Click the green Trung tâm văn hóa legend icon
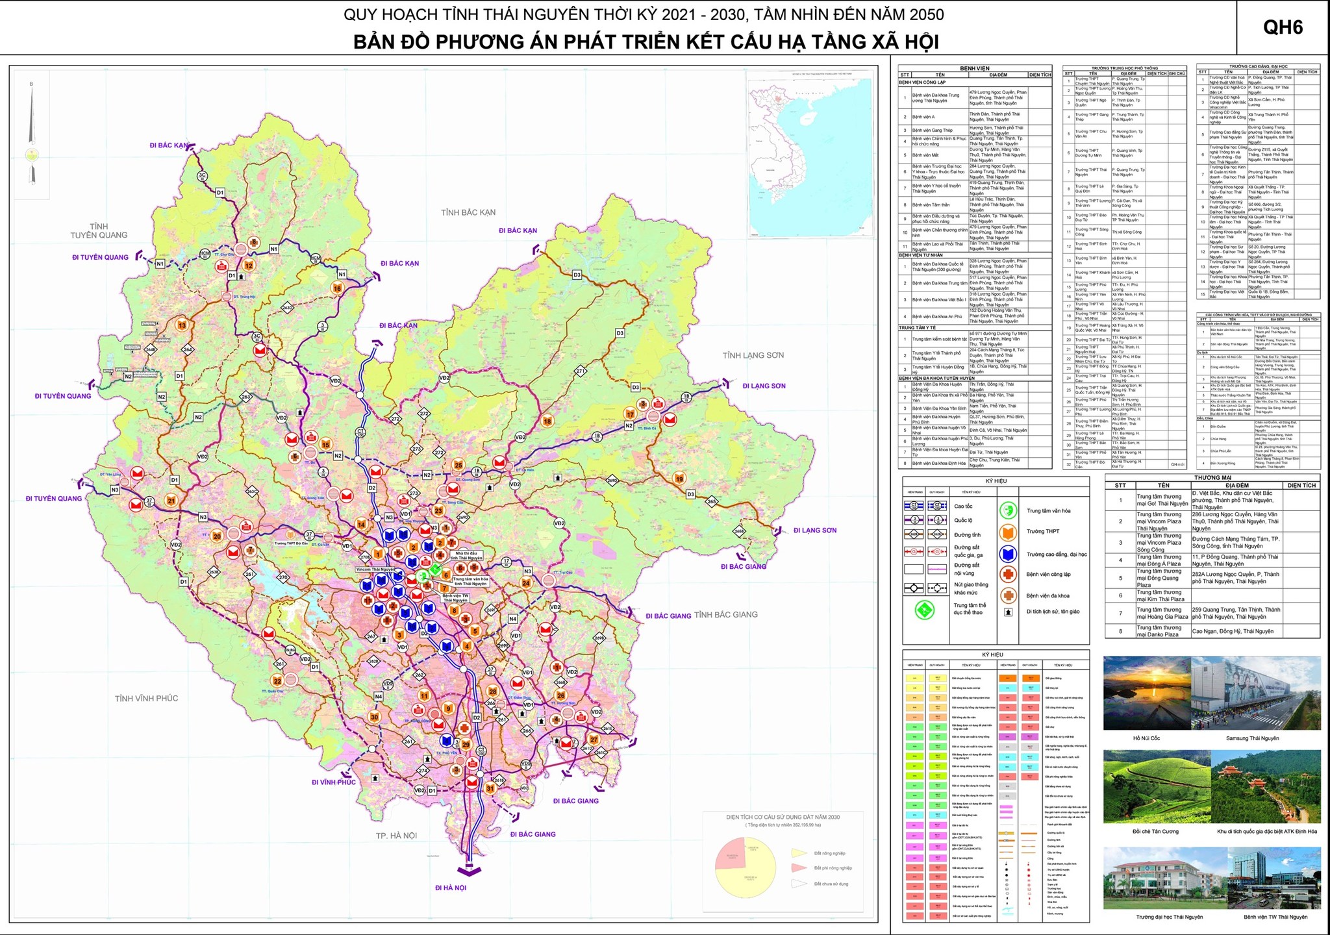This screenshot has height=935, width=1330. 1007,510
